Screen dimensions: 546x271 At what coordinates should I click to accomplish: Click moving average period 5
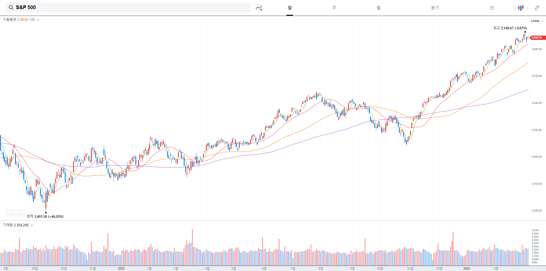pyautogui.click(x=18, y=20)
